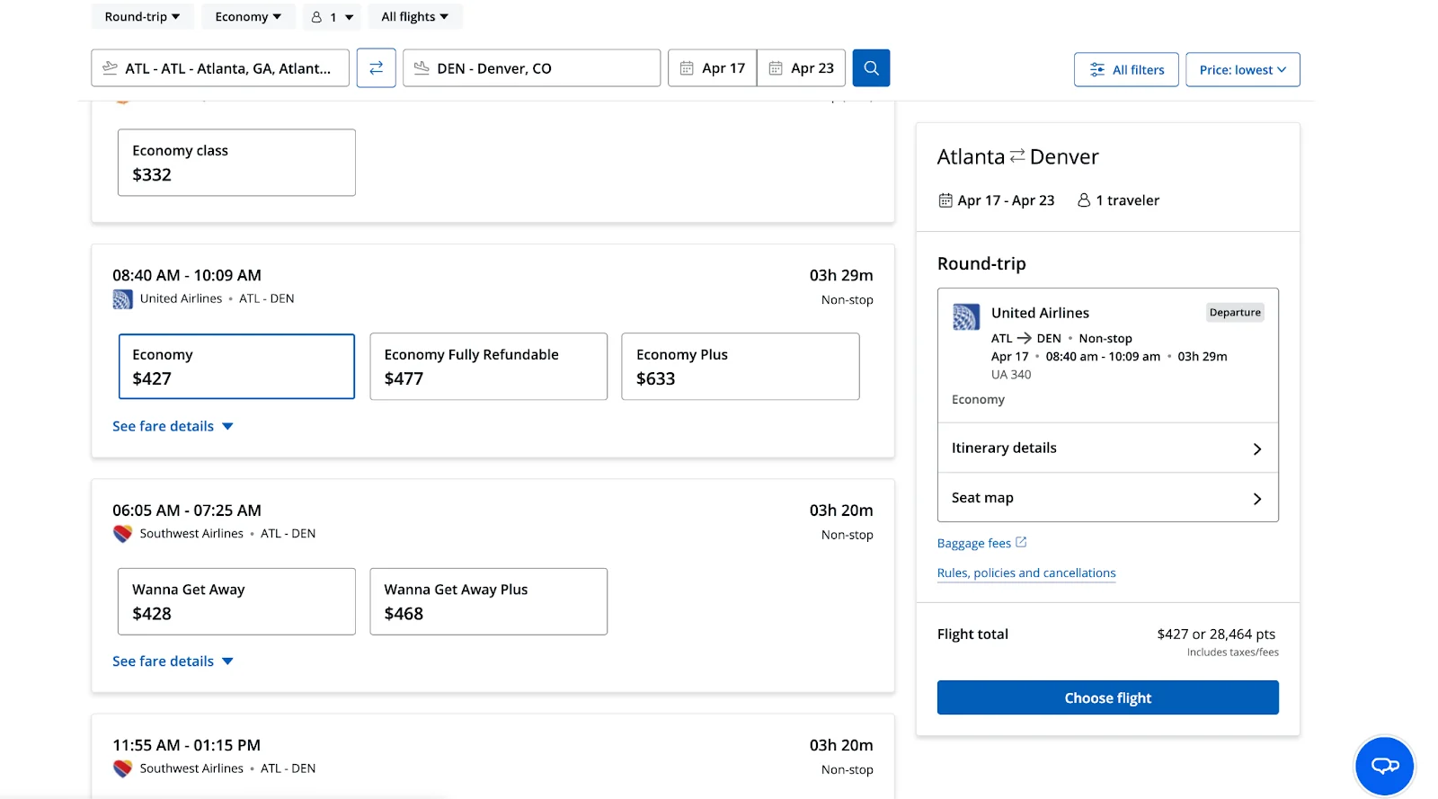Open the Price: lowest sort dropdown
Screen dimensions: 1438x799
coord(1242,70)
